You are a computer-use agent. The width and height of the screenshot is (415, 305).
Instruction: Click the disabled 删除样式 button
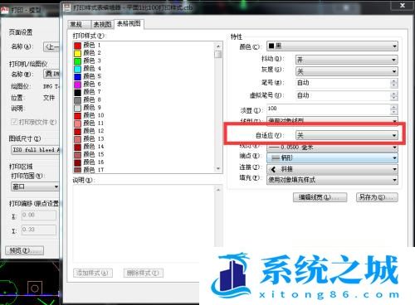pos(143,273)
